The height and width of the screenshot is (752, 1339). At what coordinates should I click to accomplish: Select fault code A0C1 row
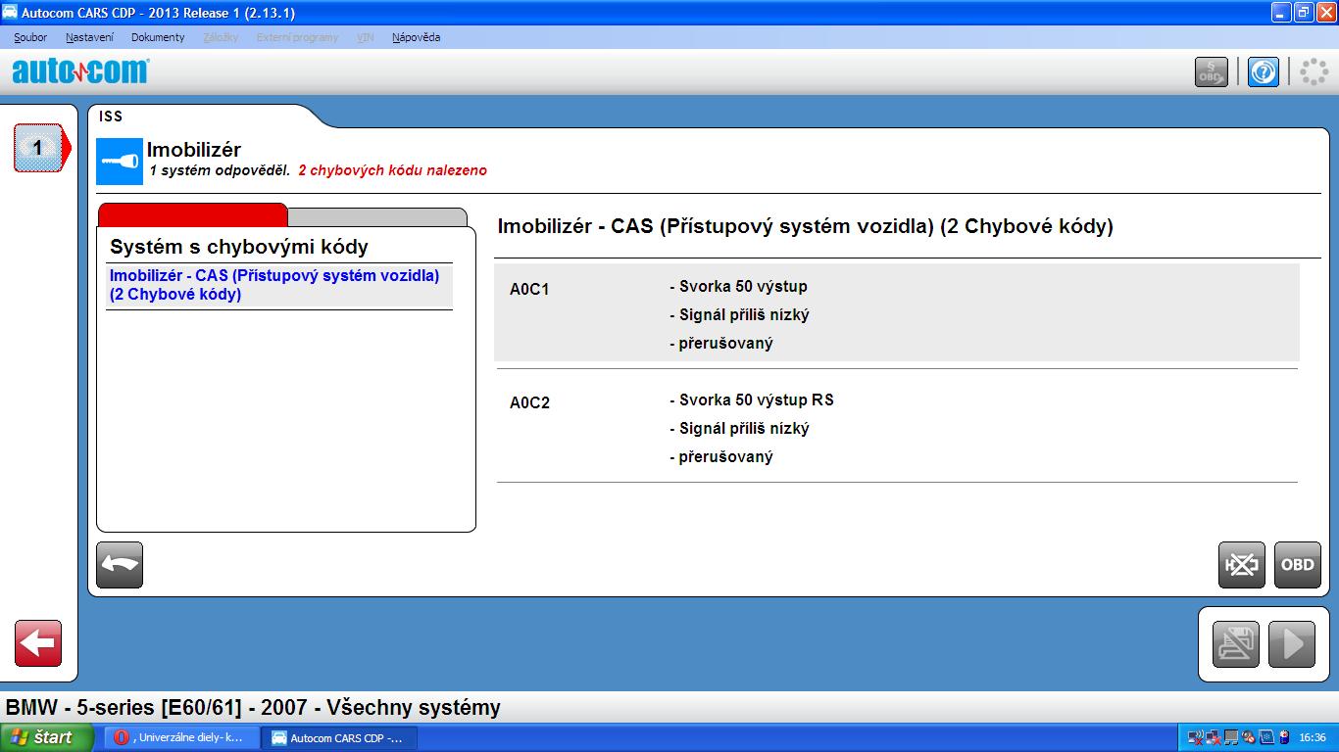(896, 314)
